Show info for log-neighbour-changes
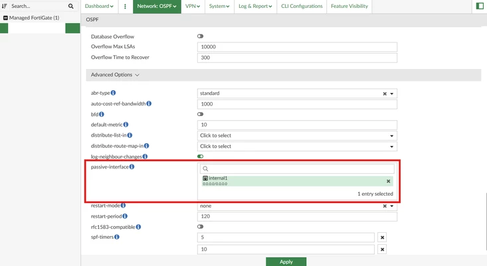The height and width of the screenshot is (266, 487). 145,157
